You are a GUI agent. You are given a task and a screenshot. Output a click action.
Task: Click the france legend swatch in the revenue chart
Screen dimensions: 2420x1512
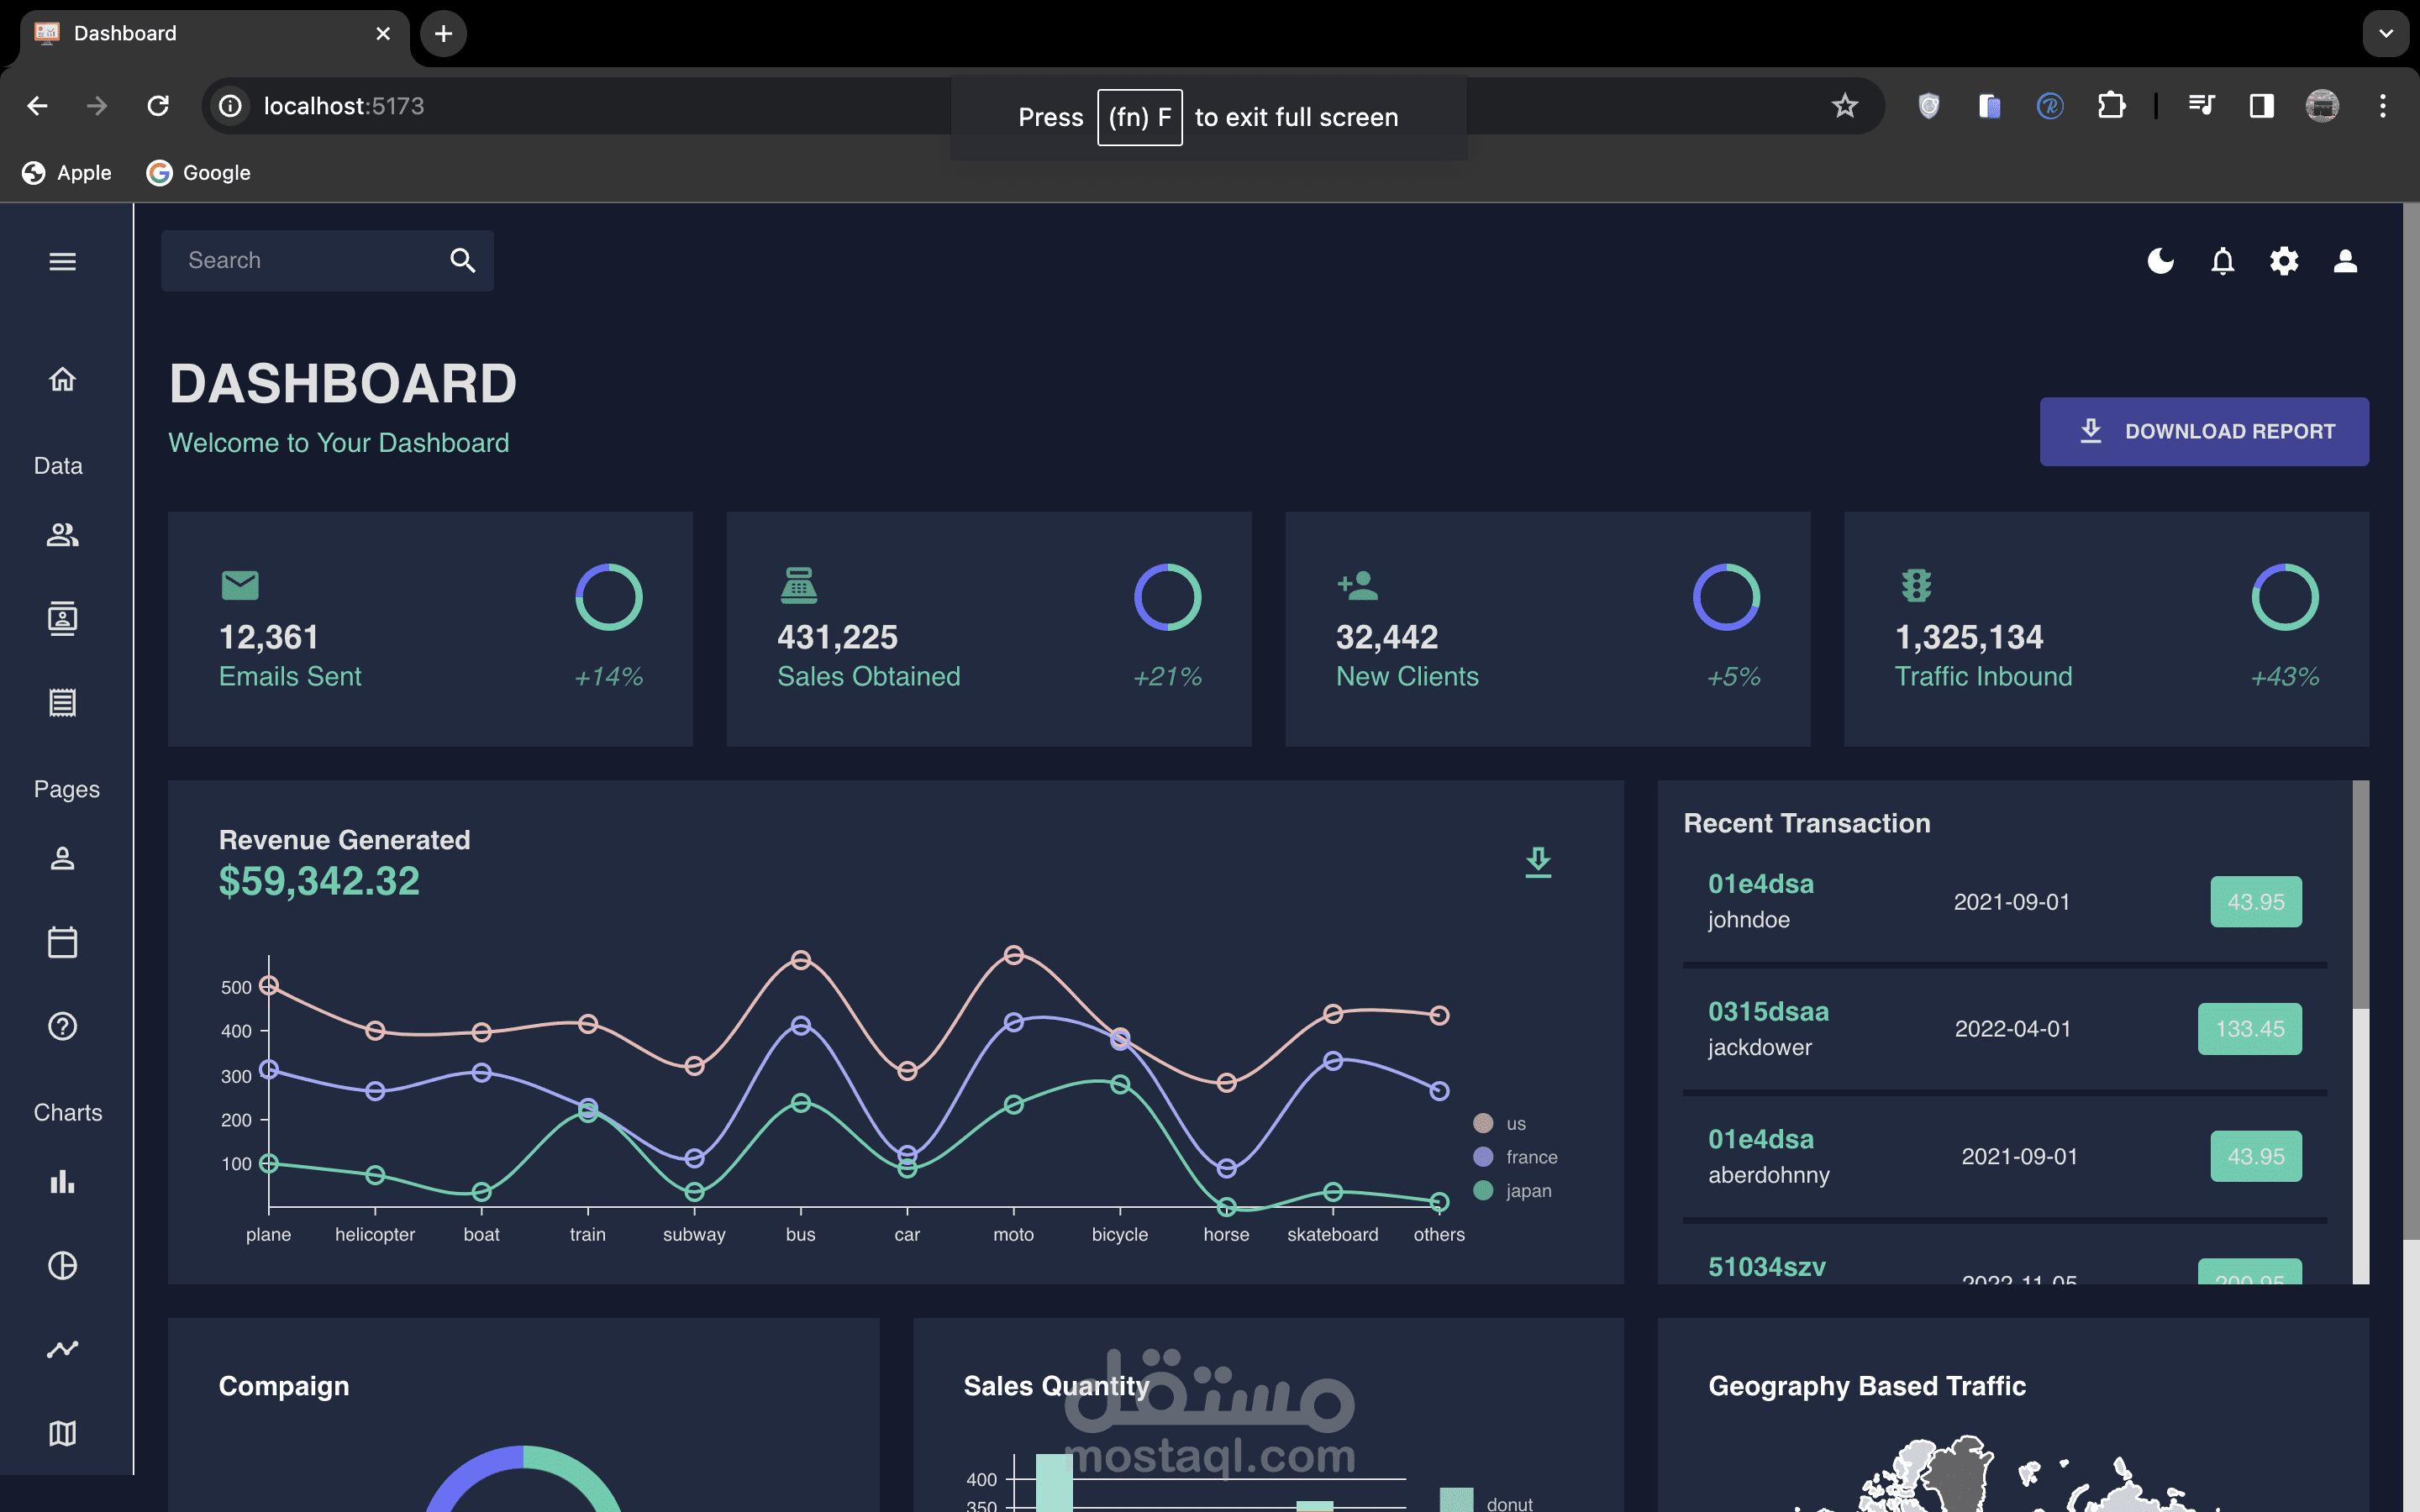[x=1483, y=1156]
